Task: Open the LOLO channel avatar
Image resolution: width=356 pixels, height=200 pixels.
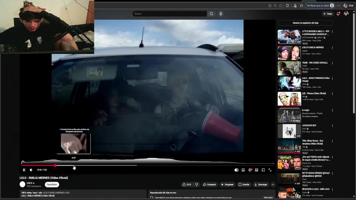Action: 23,184
